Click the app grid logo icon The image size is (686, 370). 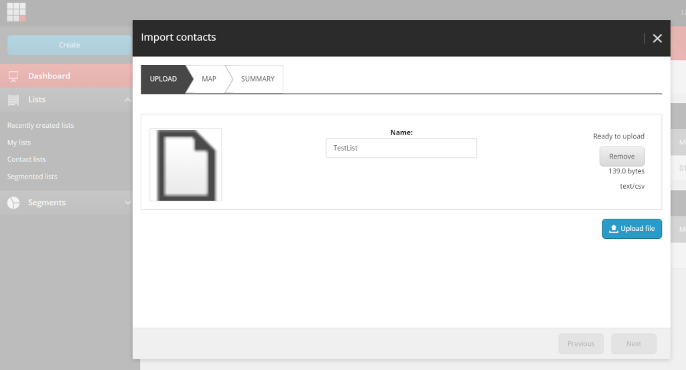click(16, 11)
